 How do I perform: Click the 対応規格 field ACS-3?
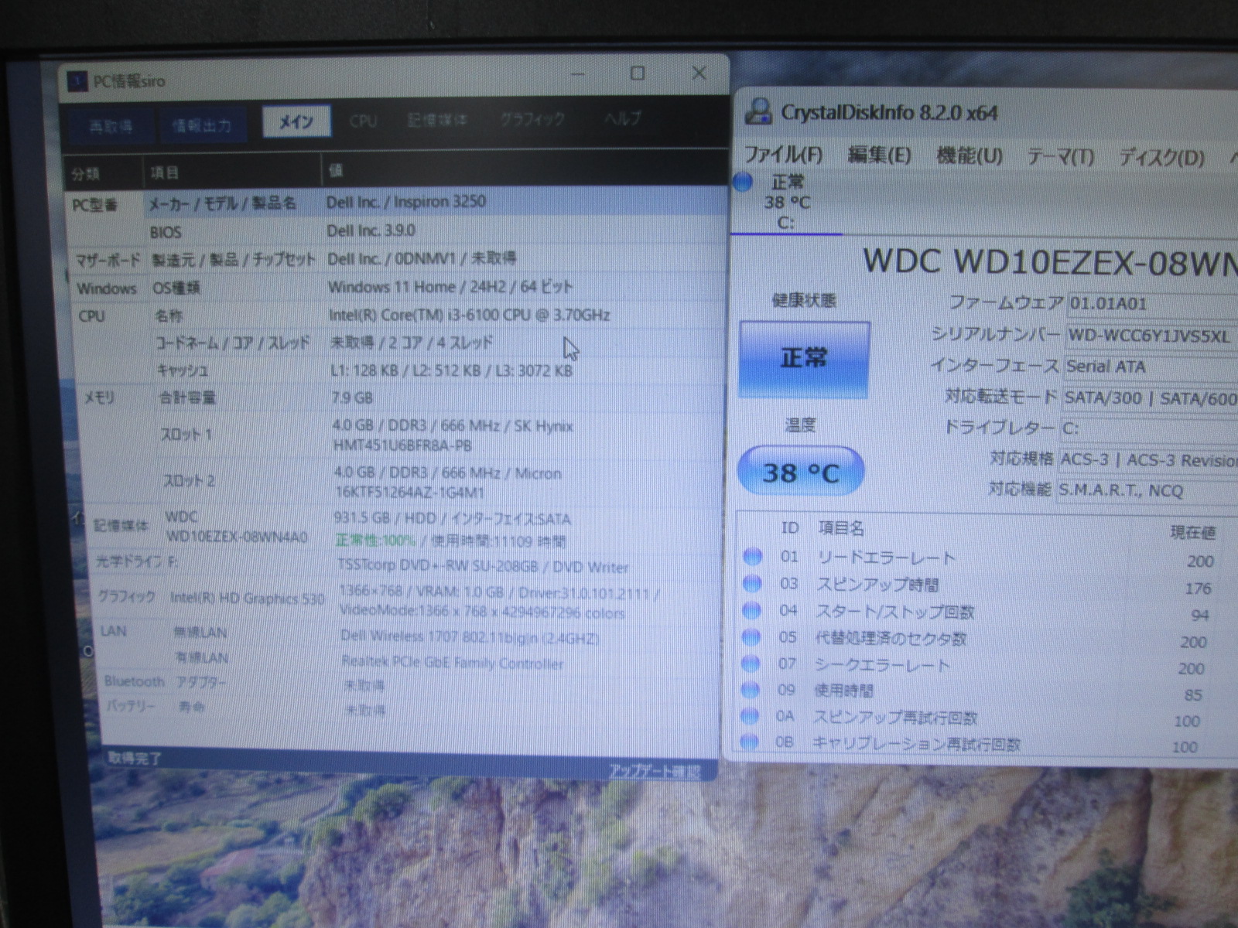click(x=1148, y=460)
